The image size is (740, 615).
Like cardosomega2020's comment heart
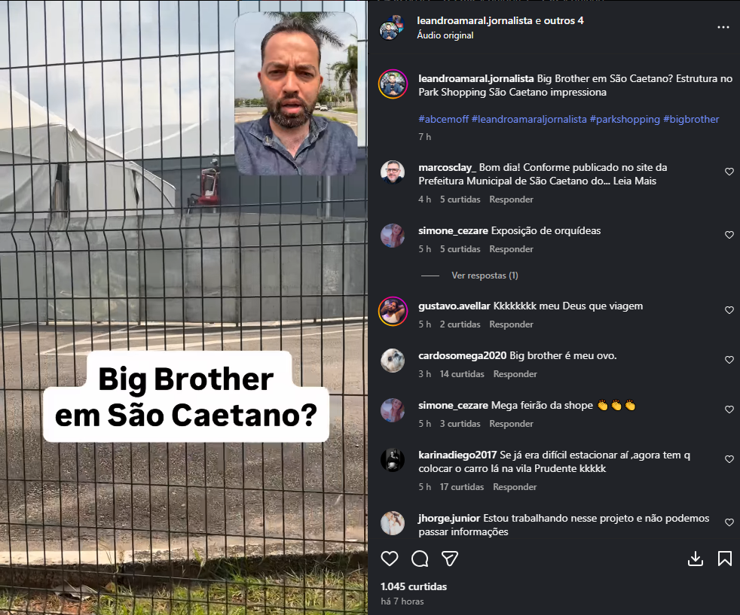729,360
